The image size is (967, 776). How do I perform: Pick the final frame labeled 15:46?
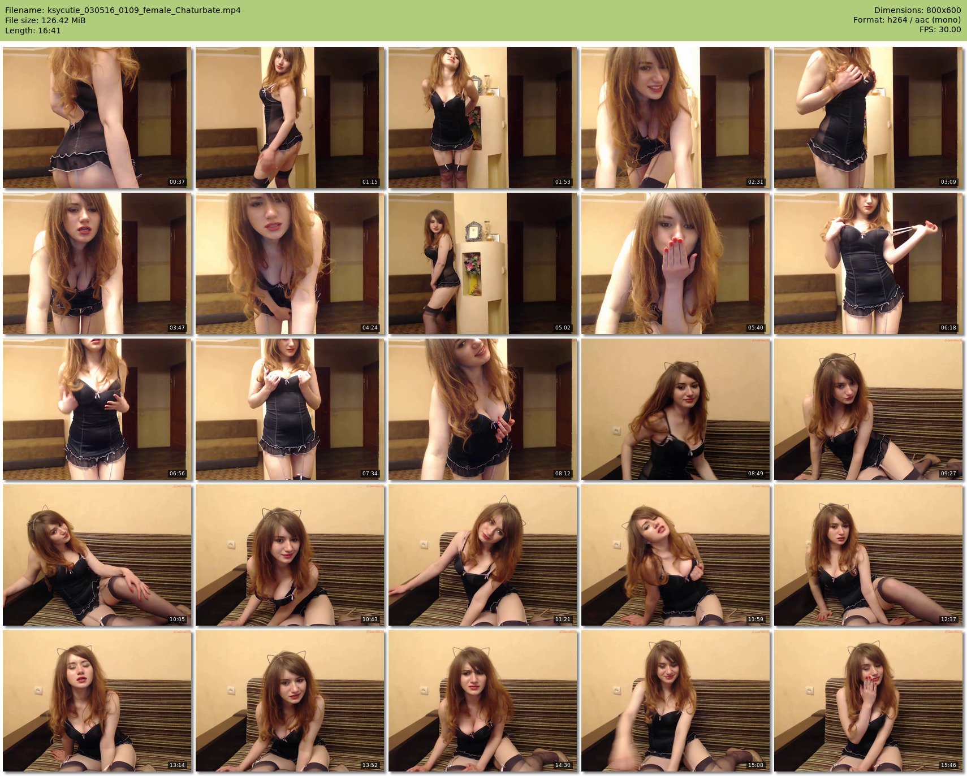click(x=869, y=701)
